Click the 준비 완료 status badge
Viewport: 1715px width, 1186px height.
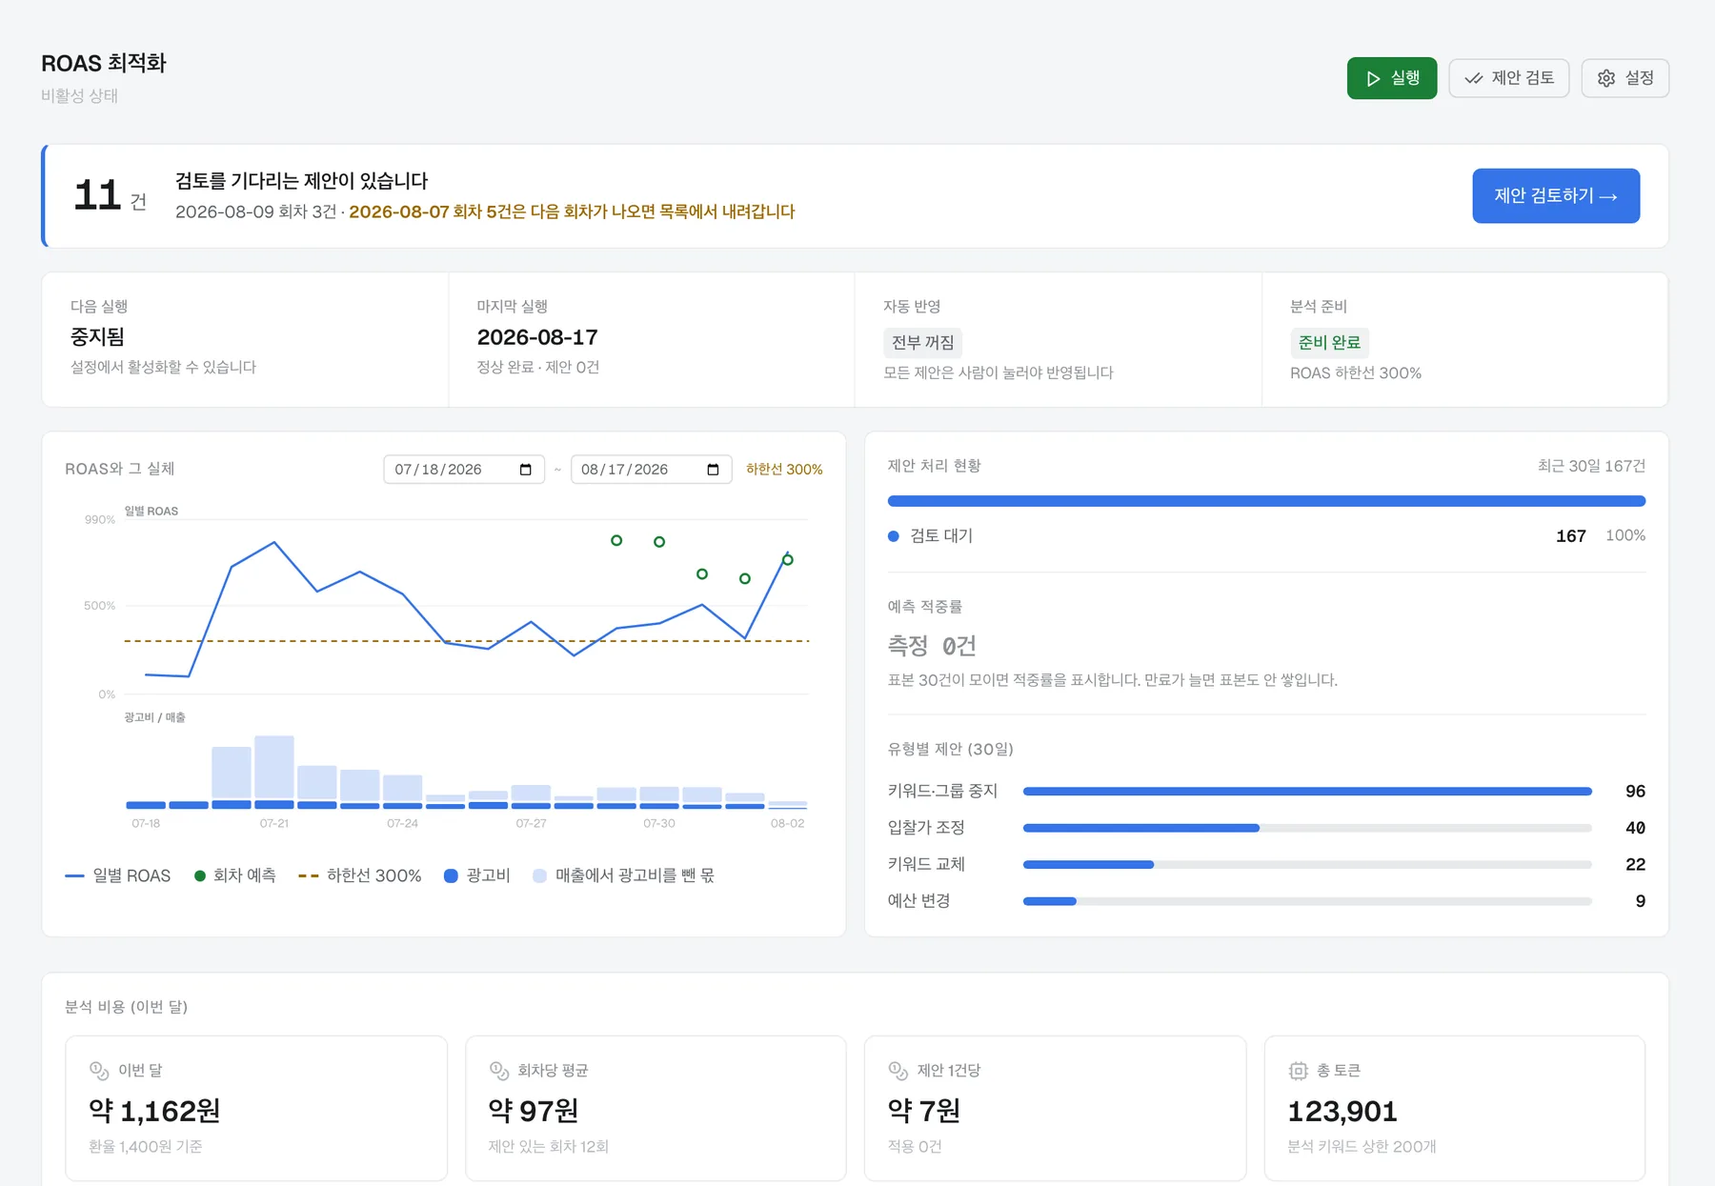pos(1329,343)
